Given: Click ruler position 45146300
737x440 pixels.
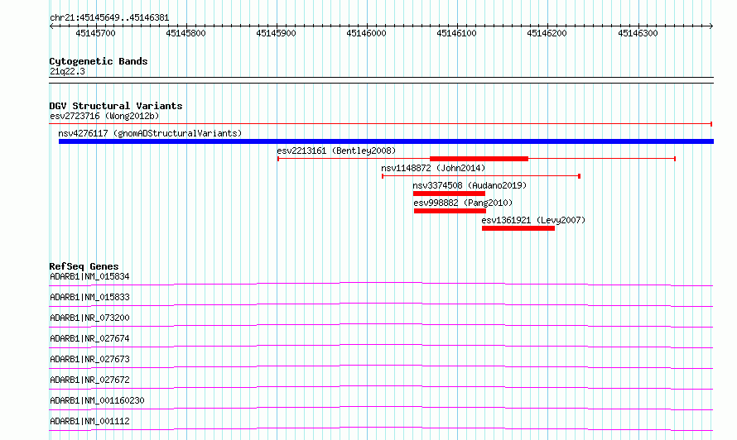Looking at the screenshot, I should coord(638,33).
